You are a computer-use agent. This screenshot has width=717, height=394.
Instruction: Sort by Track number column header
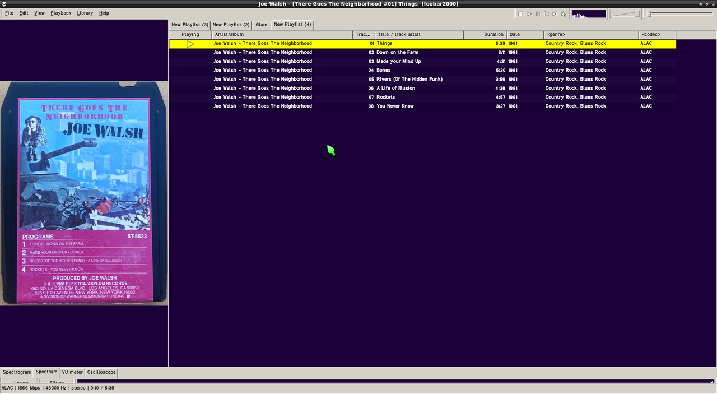[364, 35]
